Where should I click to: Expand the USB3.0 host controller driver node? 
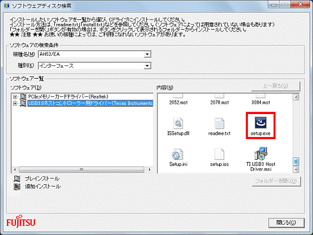tap(15, 103)
